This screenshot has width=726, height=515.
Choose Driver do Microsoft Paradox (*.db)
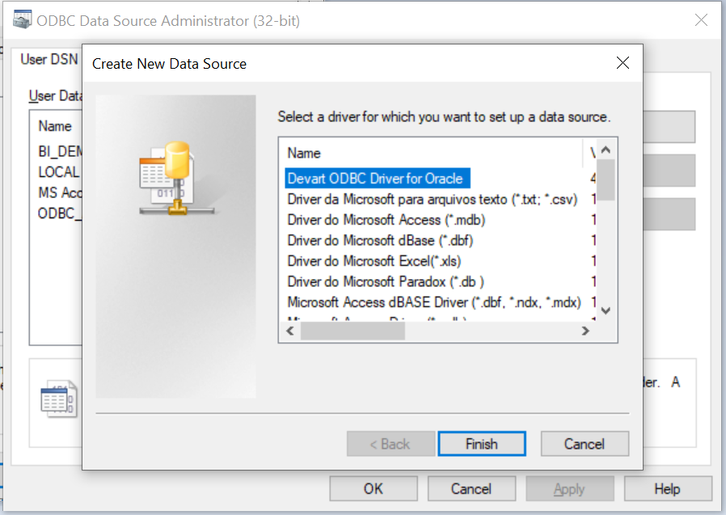[x=386, y=281]
